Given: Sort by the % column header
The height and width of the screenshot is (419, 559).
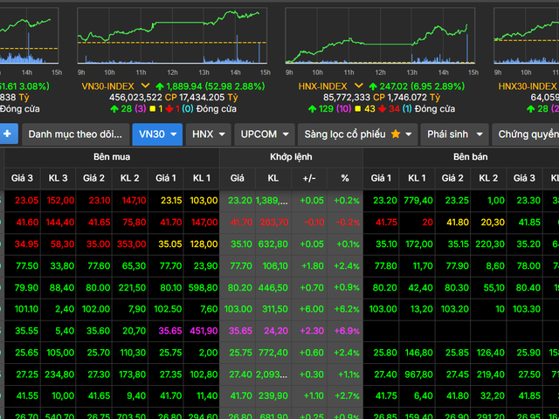Looking at the screenshot, I should click(x=344, y=178).
